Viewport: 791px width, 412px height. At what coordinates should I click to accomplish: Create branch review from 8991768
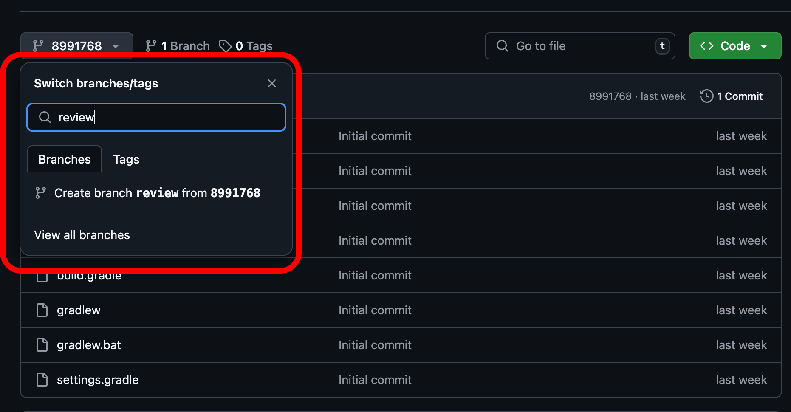pos(156,193)
